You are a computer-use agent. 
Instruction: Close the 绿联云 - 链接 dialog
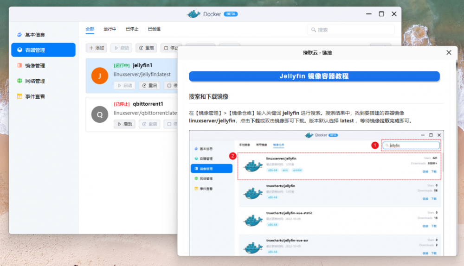coord(449,53)
